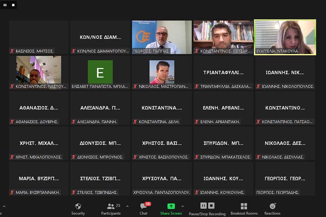
Task: Expand Share Screen options caret
Action: 182,206
